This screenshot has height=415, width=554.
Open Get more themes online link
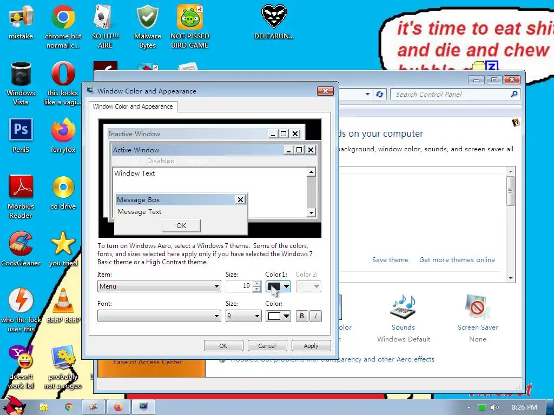457,260
